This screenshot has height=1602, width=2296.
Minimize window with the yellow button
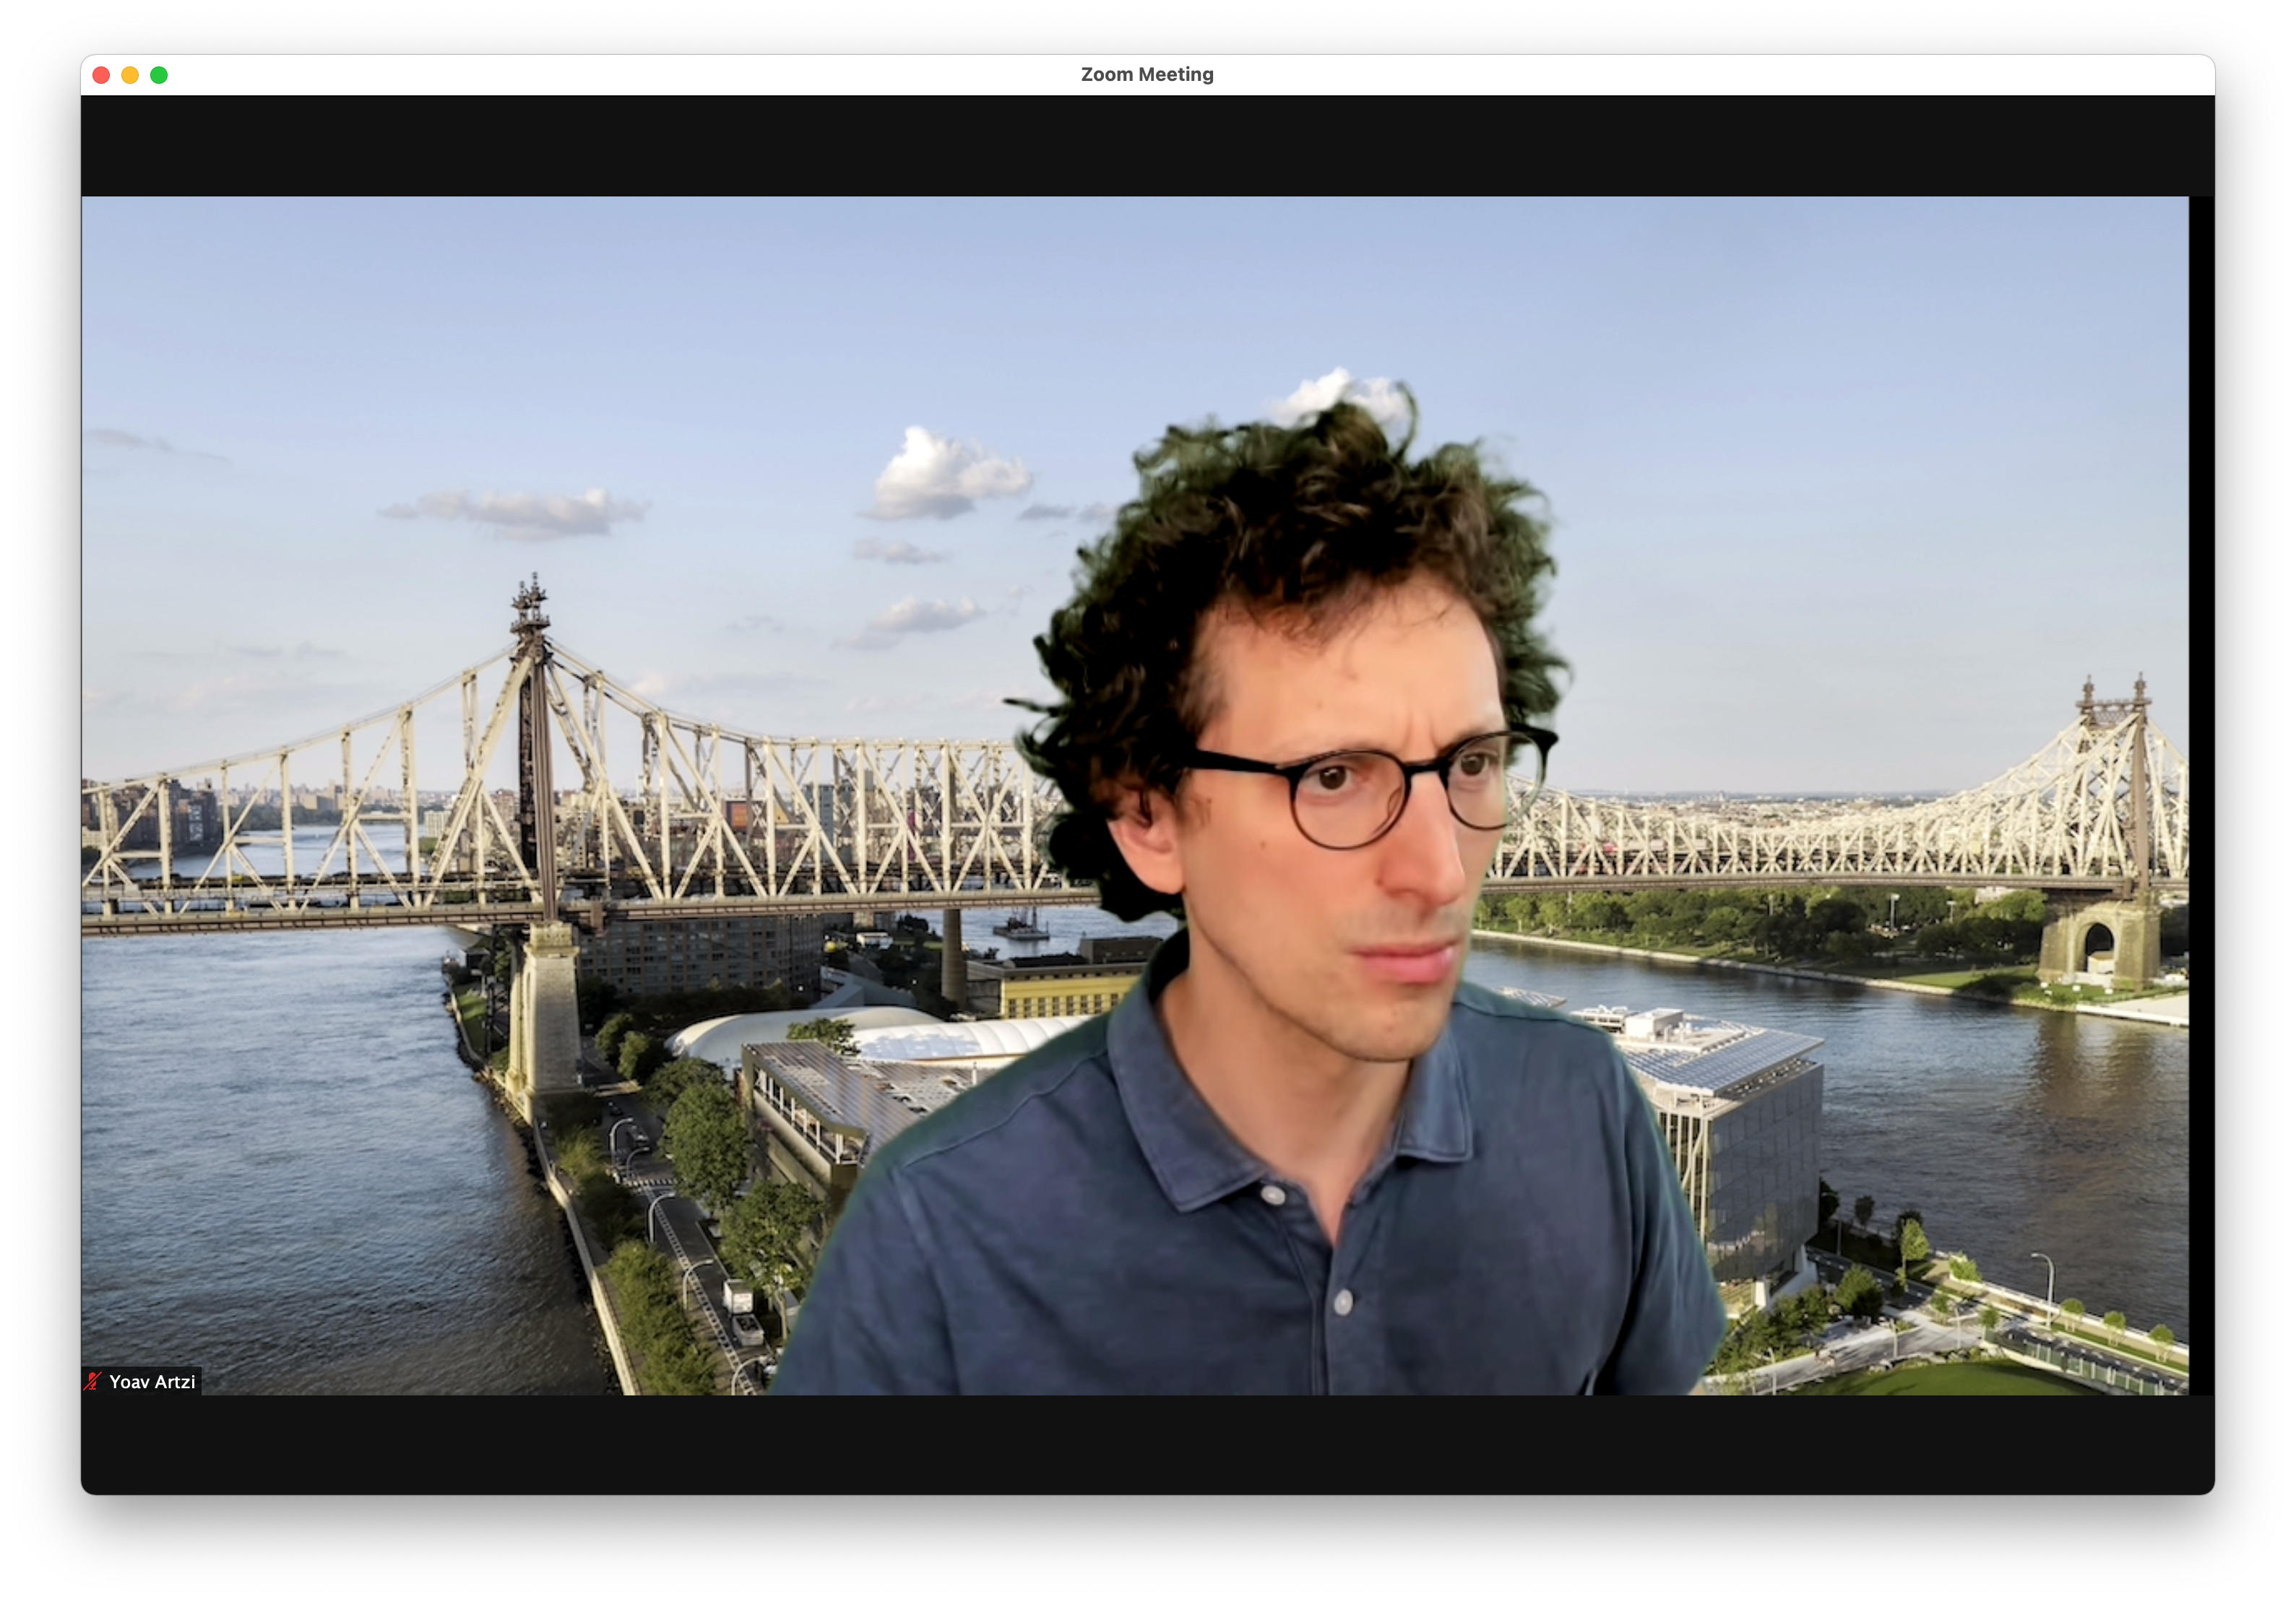[x=130, y=75]
